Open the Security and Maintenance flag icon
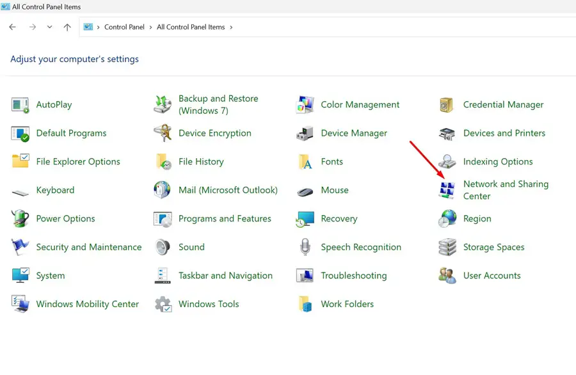This screenshot has width=576, height=375. [x=20, y=247]
